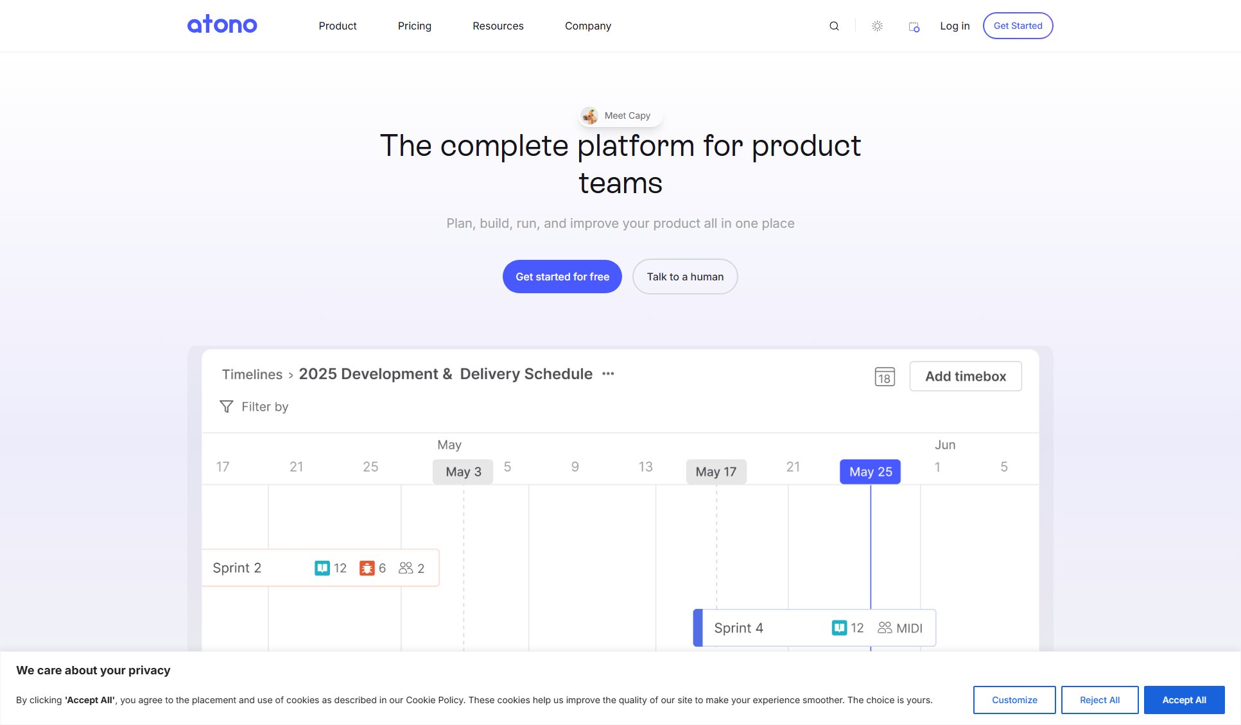
Task: Click Customize cookie settings
Action: click(x=1014, y=700)
